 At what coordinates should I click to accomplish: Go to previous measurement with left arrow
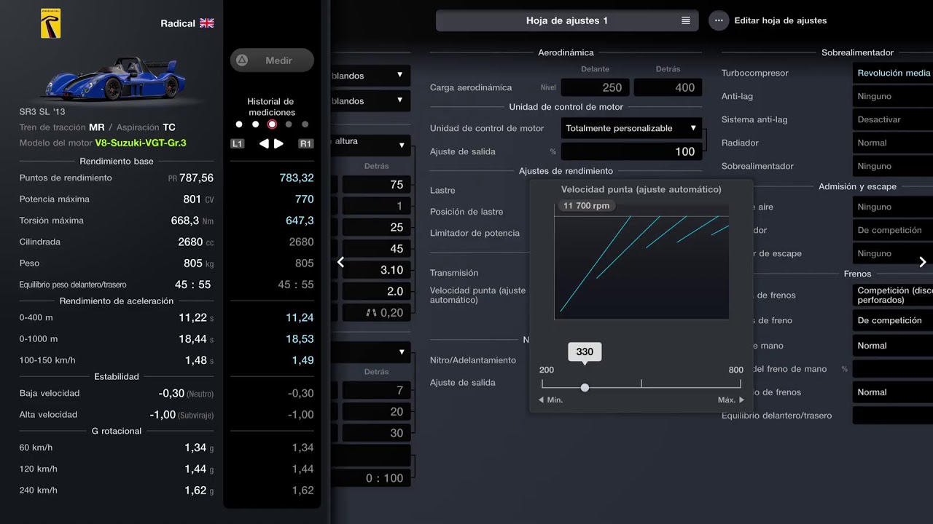pos(264,144)
